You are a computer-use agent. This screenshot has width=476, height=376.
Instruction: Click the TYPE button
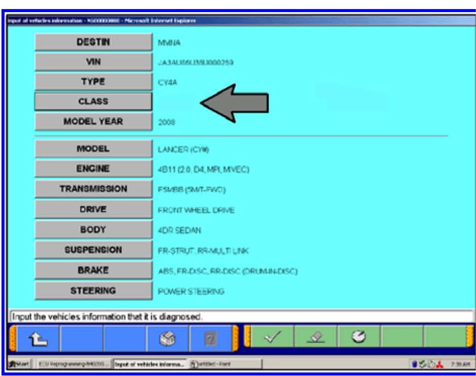(93, 82)
